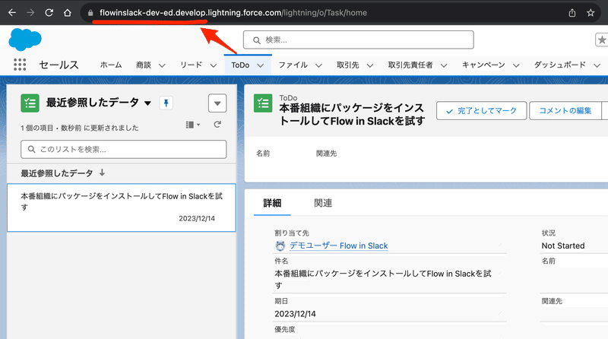Focus the global 検索 search box
Image resolution: width=608 pixels, height=339 pixels.
tap(358, 40)
